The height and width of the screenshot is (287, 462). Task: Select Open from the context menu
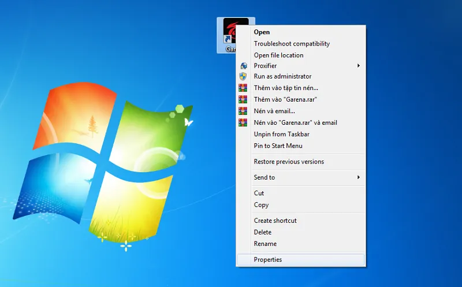click(x=262, y=32)
